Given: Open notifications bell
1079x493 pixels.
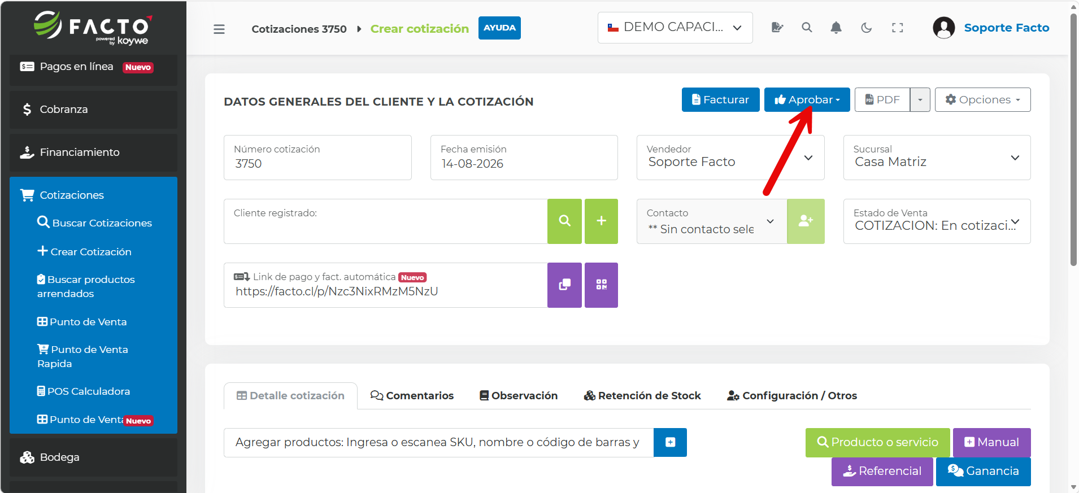Looking at the screenshot, I should (x=836, y=28).
